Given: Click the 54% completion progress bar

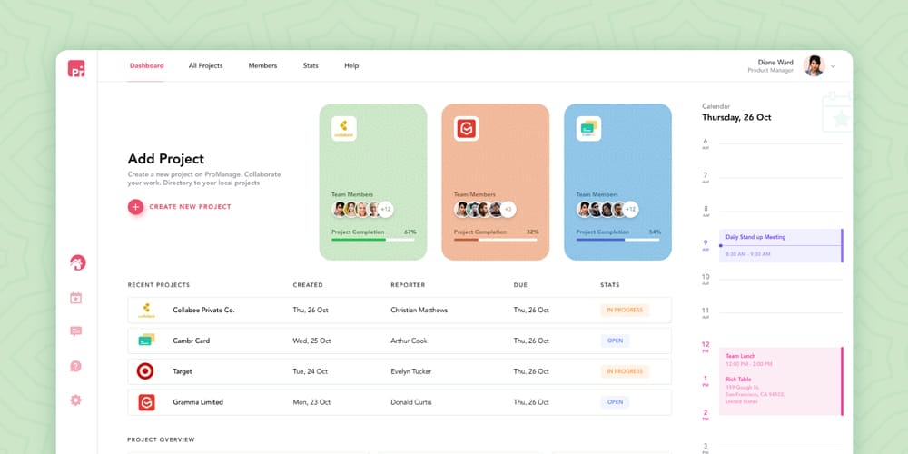Looking at the screenshot, I should (617, 240).
